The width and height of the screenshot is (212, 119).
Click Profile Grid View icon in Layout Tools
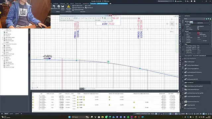point(105,18)
